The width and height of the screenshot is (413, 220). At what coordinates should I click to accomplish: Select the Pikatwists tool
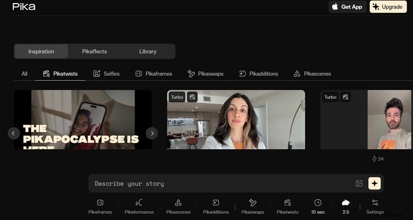[x=288, y=207]
